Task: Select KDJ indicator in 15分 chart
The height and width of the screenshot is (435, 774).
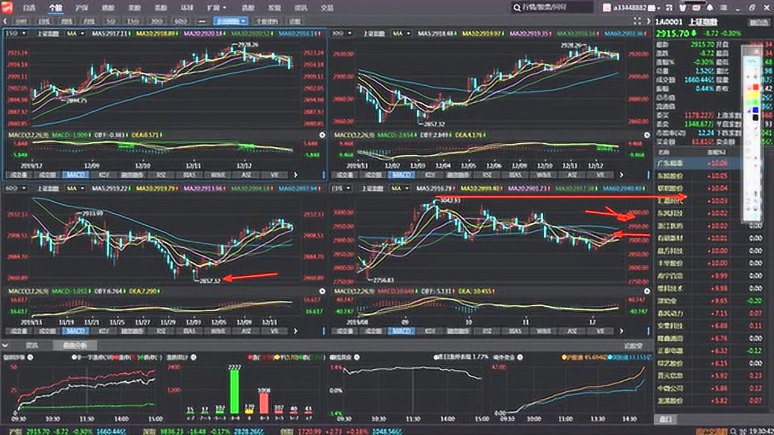Action: coord(104,175)
